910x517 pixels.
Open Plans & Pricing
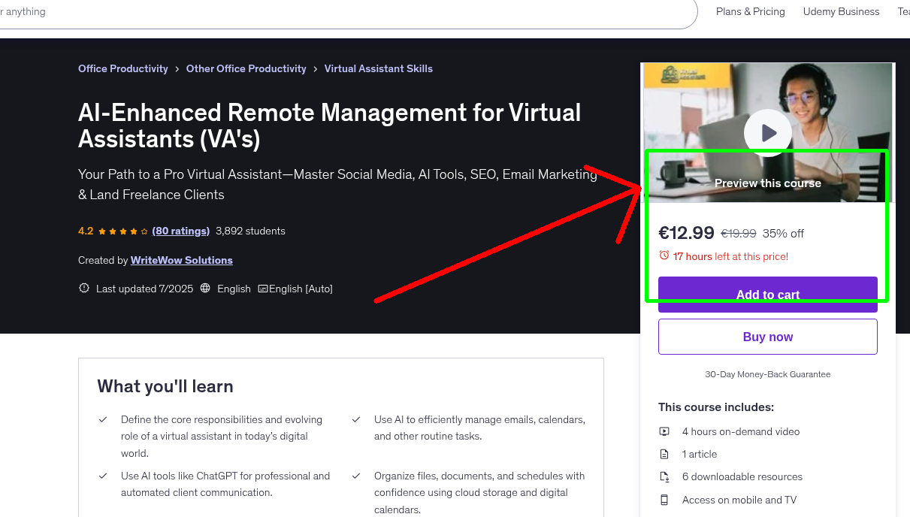(750, 11)
